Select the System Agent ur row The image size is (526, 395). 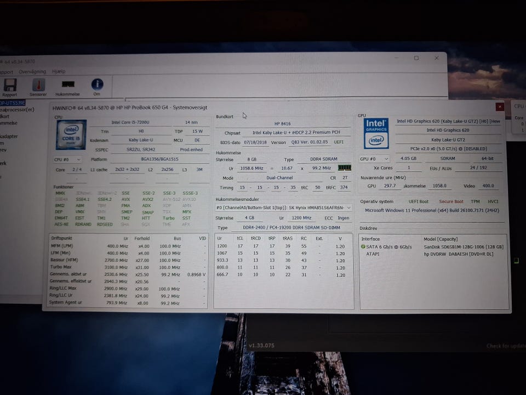(x=128, y=303)
